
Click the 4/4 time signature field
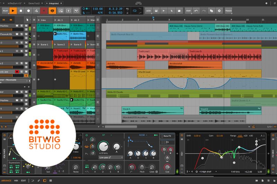point(100,13)
